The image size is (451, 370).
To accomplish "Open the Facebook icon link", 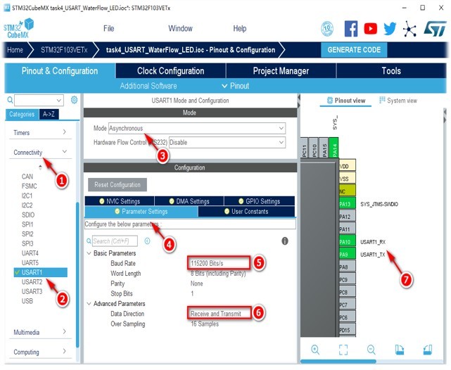I will click(351, 28).
